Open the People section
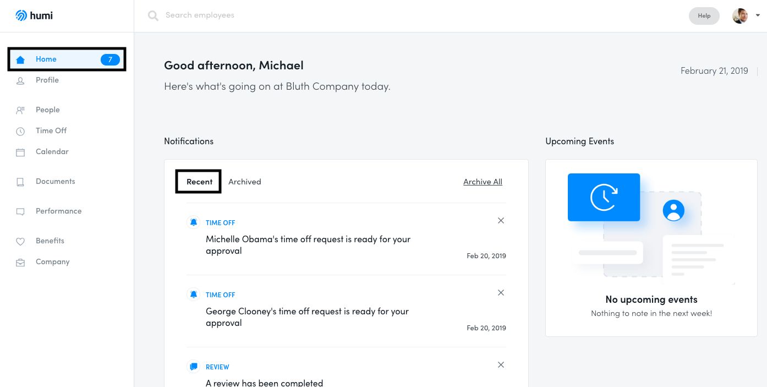Screen dimensions: 767x387 pos(48,110)
